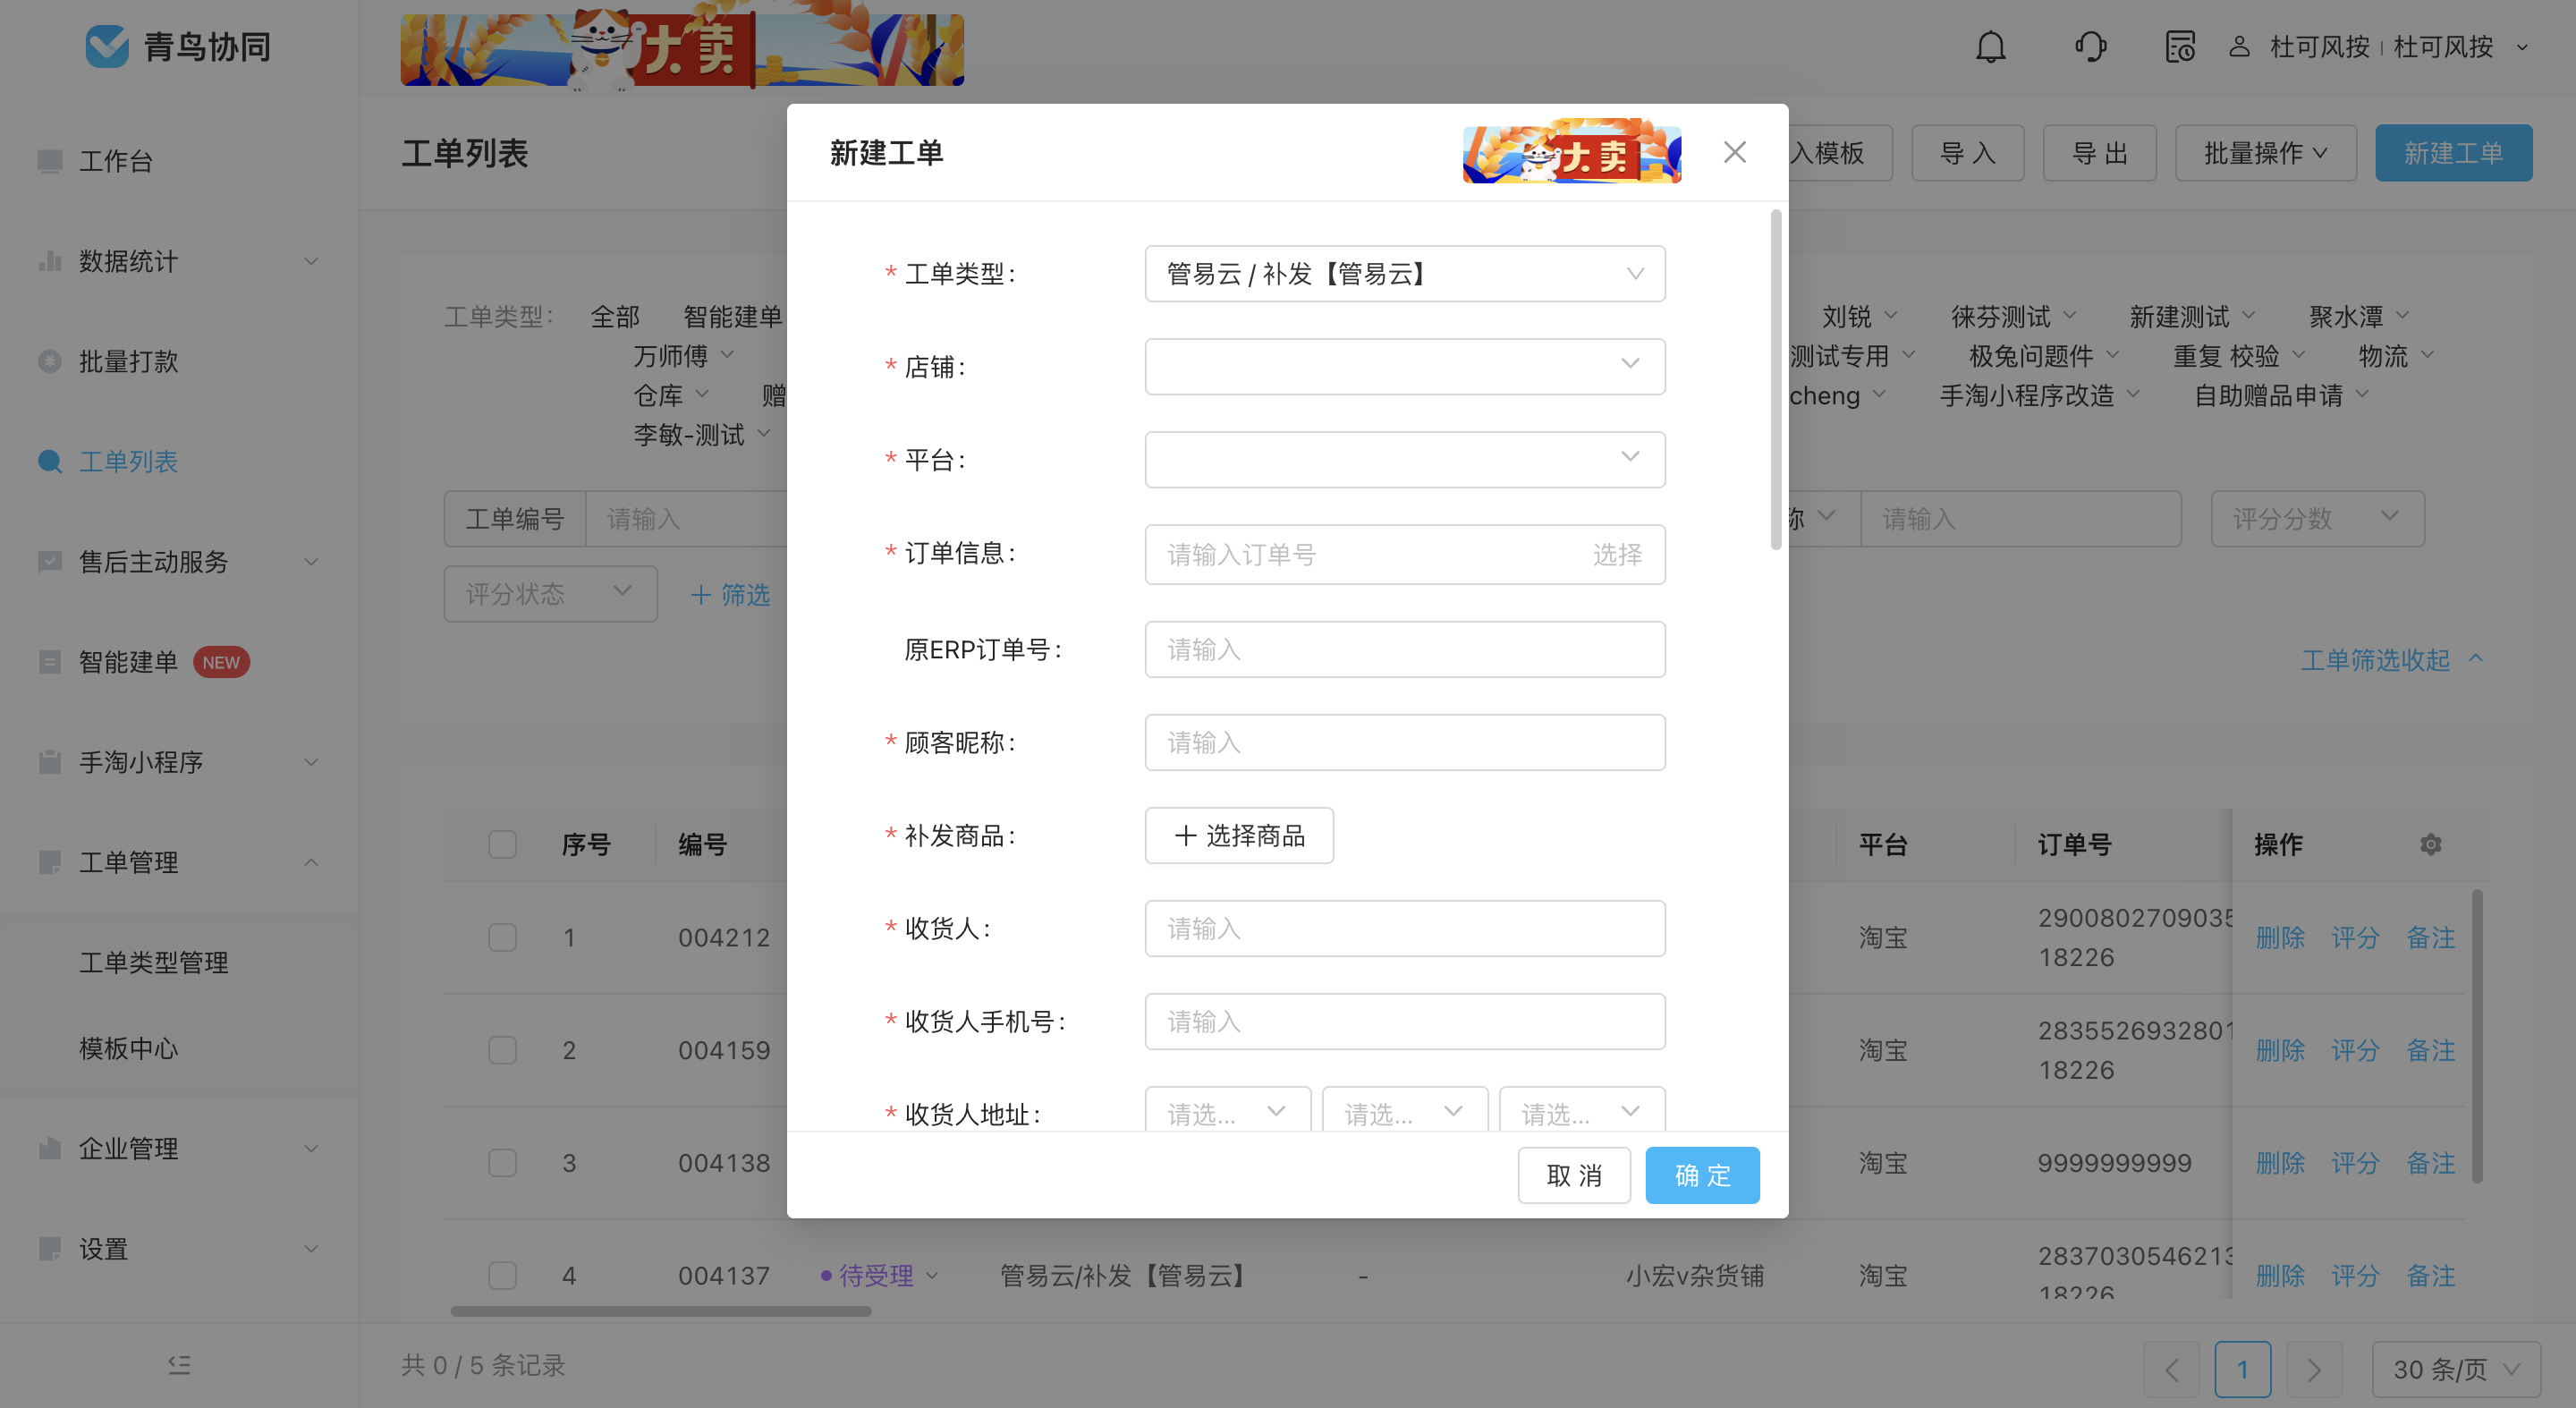Click the 设置 sidebar icon

point(49,1248)
